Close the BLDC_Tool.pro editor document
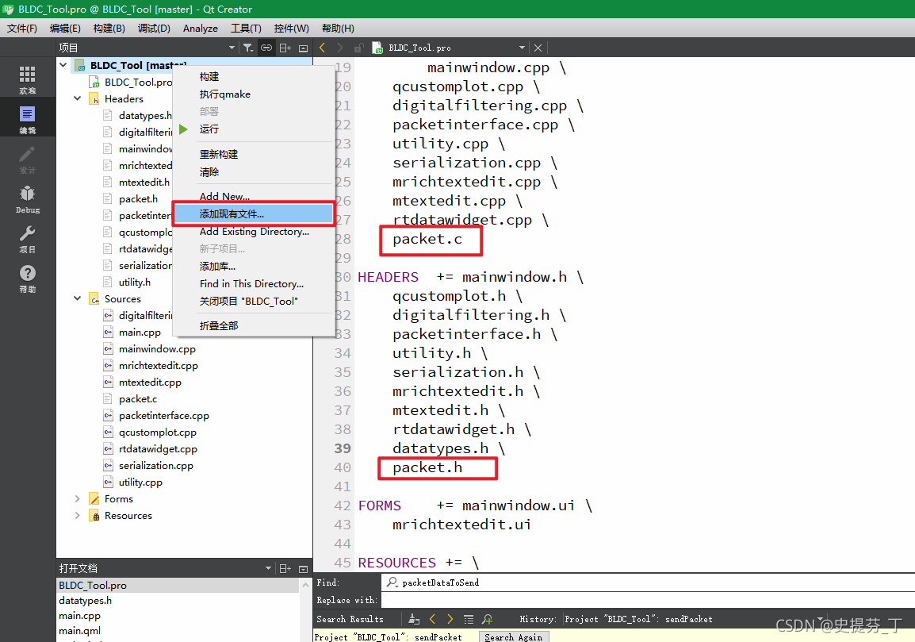This screenshot has height=642, width=915. tap(538, 48)
